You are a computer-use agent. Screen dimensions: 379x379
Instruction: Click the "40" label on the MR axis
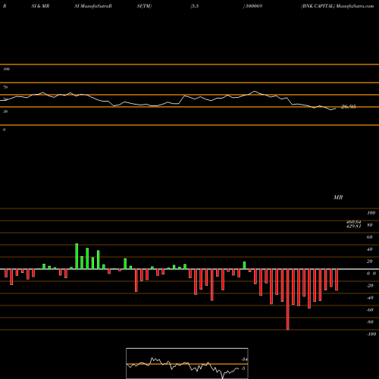pyautogui.click(x=370, y=249)
